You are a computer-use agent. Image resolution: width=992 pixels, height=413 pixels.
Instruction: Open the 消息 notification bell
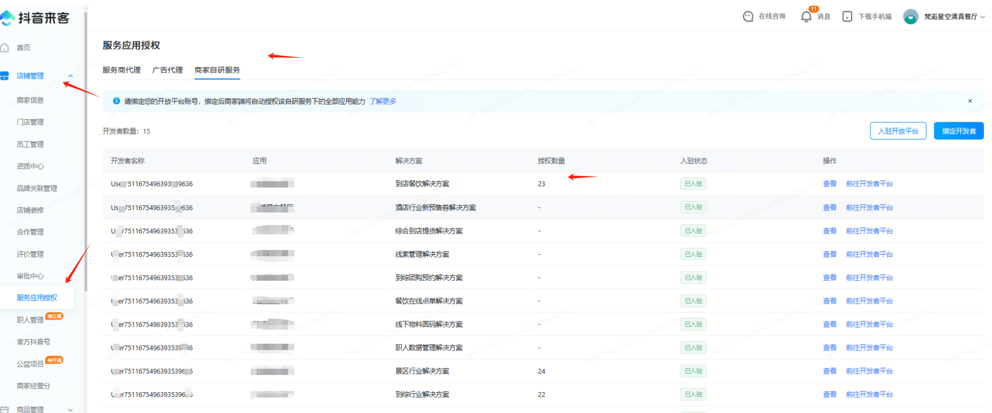(806, 17)
